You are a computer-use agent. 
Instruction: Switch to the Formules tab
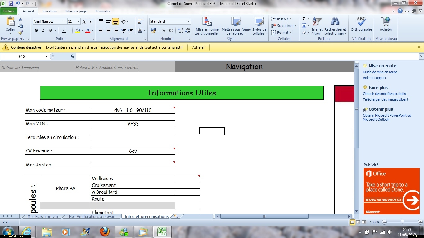click(x=103, y=11)
